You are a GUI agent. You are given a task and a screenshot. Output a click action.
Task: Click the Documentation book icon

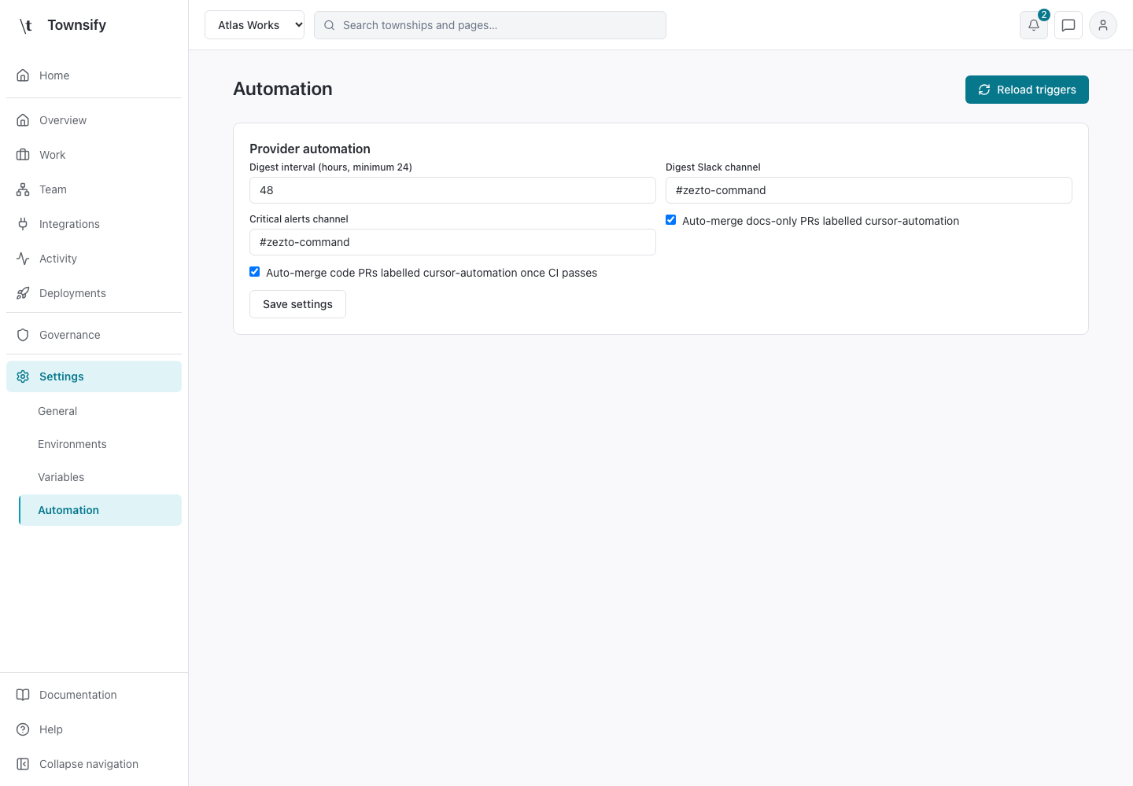pos(23,695)
